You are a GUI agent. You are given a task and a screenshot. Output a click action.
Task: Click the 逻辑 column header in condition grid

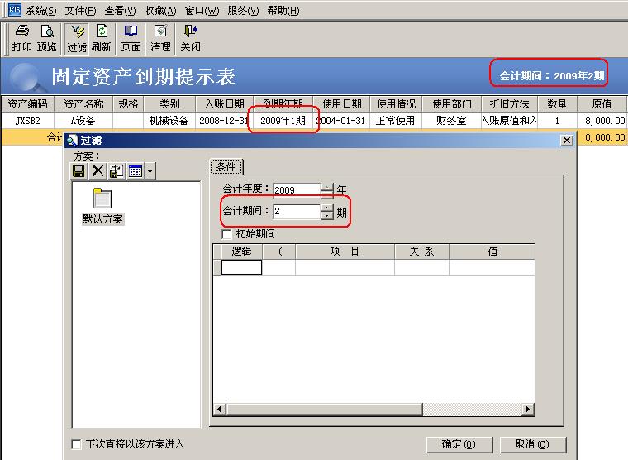(241, 252)
